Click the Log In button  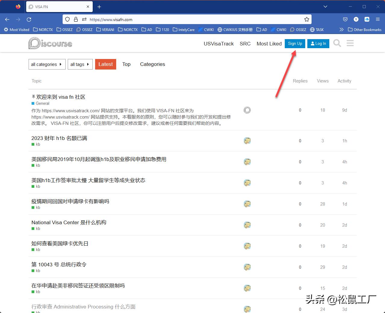pyautogui.click(x=318, y=43)
